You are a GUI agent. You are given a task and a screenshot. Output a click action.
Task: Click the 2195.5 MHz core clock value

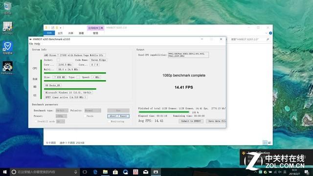pos(65,65)
